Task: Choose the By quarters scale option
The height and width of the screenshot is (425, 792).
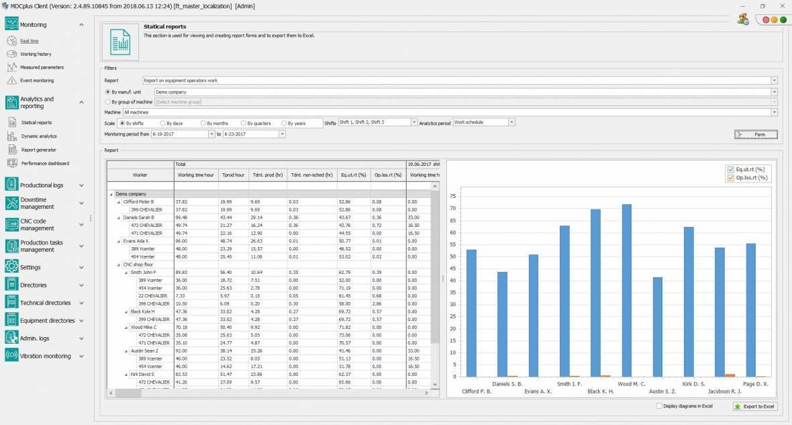Action: click(244, 123)
